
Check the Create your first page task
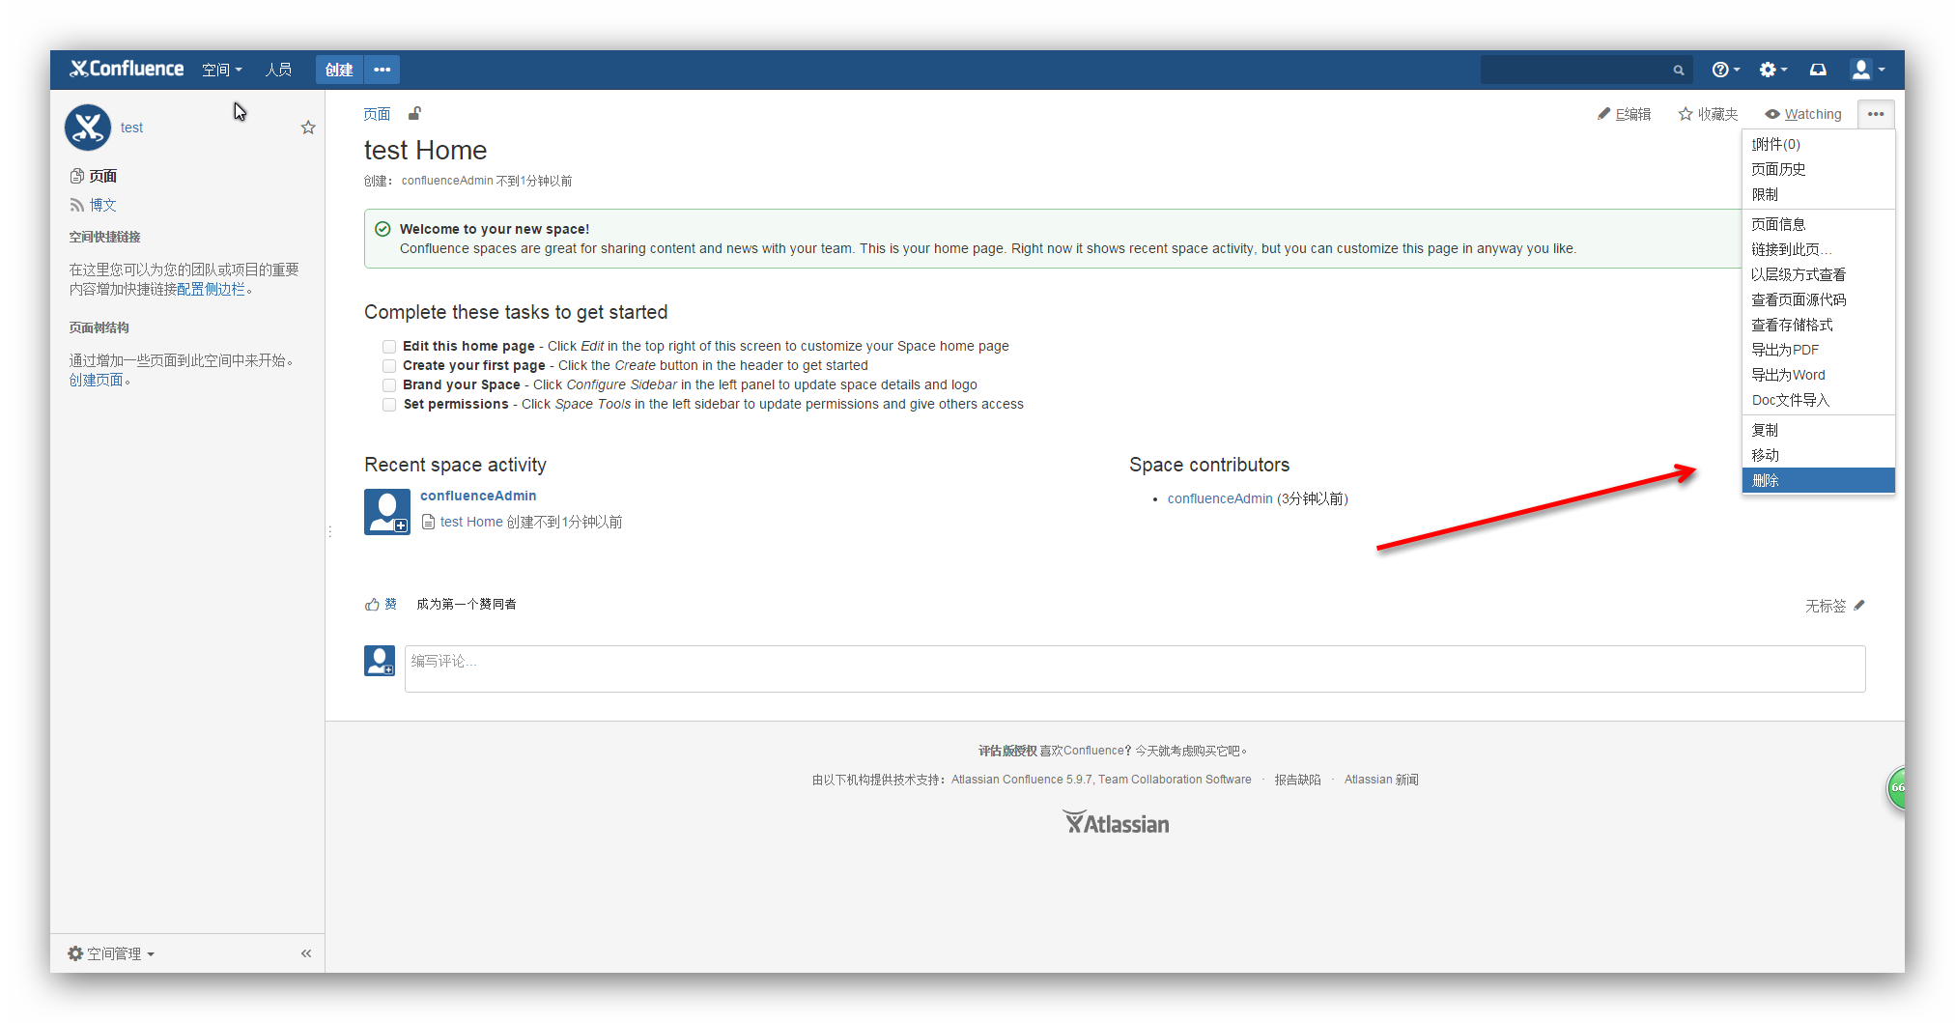[389, 365]
